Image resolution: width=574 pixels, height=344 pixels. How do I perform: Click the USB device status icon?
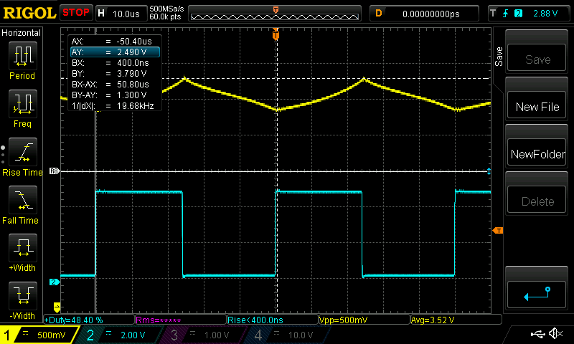[539, 334]
